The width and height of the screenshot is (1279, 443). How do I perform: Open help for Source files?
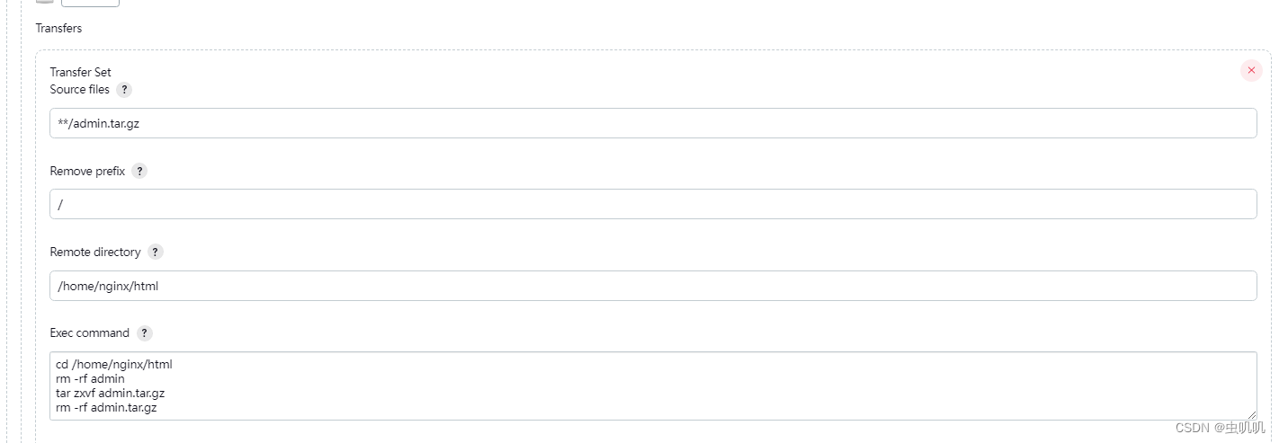click(124, 90)
